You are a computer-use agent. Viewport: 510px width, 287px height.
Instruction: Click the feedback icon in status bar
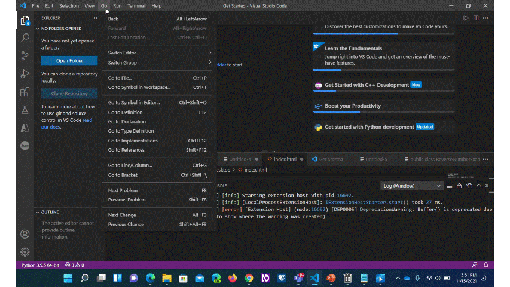(x=475, y=265)
